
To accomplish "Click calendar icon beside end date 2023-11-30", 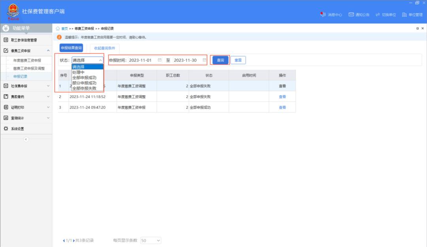I will (204, 60).
